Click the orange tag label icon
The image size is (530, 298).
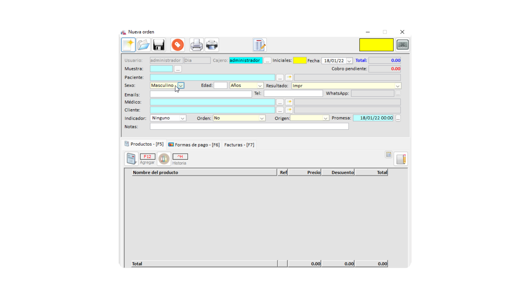tap(177, 45)
